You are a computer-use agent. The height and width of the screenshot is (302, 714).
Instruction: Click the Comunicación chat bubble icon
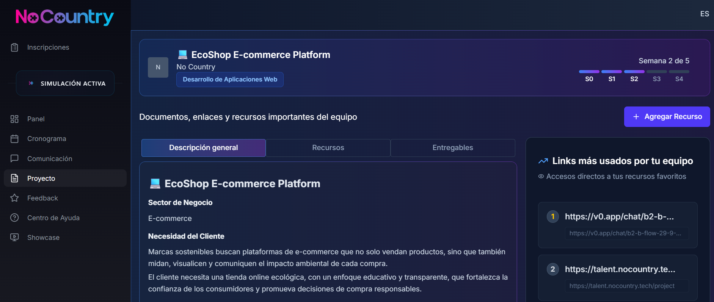(14, 158)
